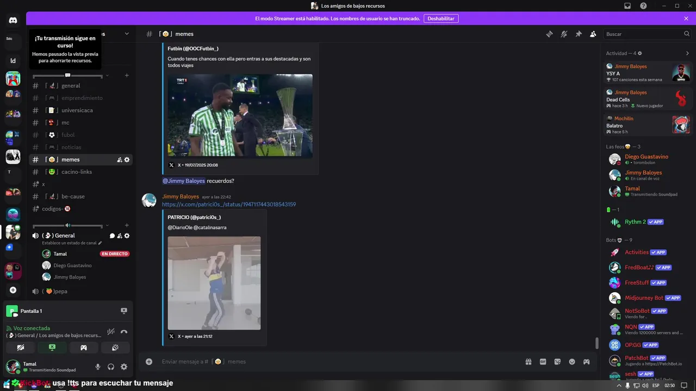Open user settings gear
Screen dimensions: 696x391
point(124,367)
